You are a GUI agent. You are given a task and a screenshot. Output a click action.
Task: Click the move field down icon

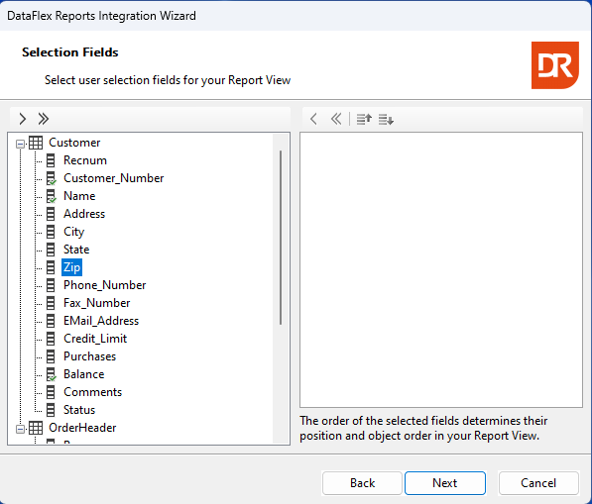coord(386,119)
